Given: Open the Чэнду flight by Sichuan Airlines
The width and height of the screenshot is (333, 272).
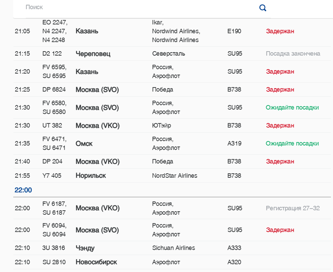Looking at the screenshot, I should (x=85, y=248).
